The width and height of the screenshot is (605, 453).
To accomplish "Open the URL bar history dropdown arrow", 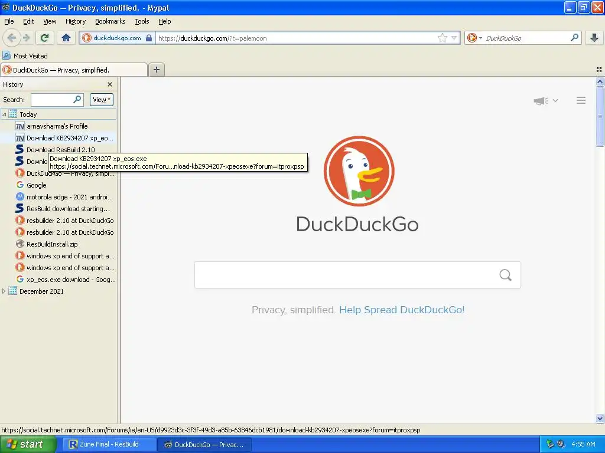I will [454, 38].
